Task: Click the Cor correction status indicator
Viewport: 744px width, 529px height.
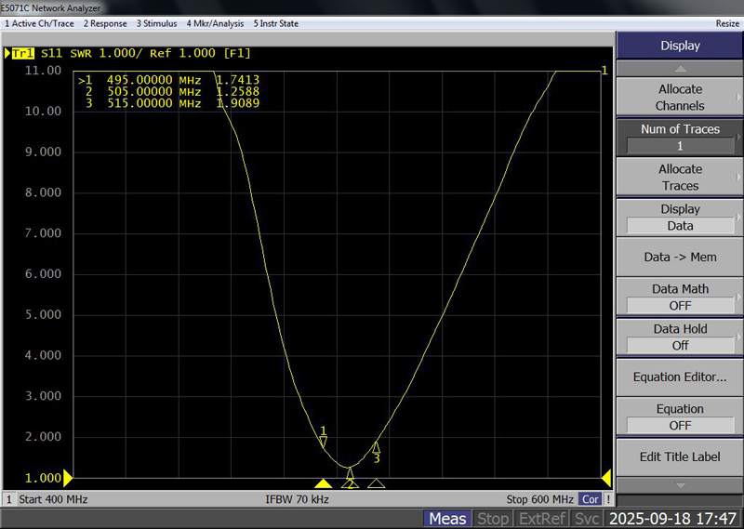Action: [590, 499]
